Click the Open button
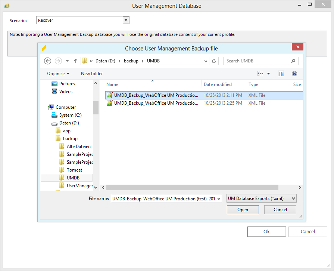The height and width of the screenshot is (271, 334). coord(243,209)
